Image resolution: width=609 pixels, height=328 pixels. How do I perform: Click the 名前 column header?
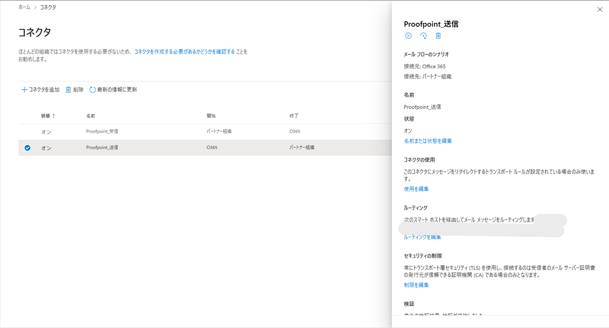pyautogui.click(x=91, y=116)
